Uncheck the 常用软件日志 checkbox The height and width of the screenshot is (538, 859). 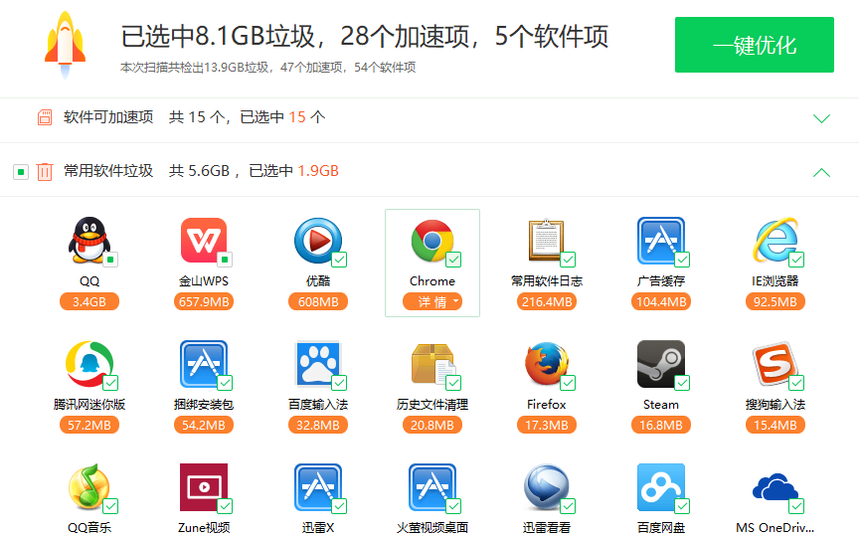[x=568, y=260]
